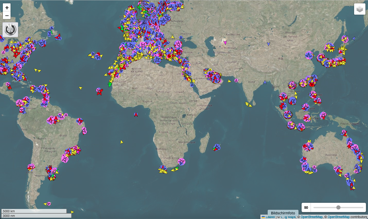This screenshot has height=219, width=368.
Task: Click the pink circled marker in Arabian Sea
Action: coord(236,80)
